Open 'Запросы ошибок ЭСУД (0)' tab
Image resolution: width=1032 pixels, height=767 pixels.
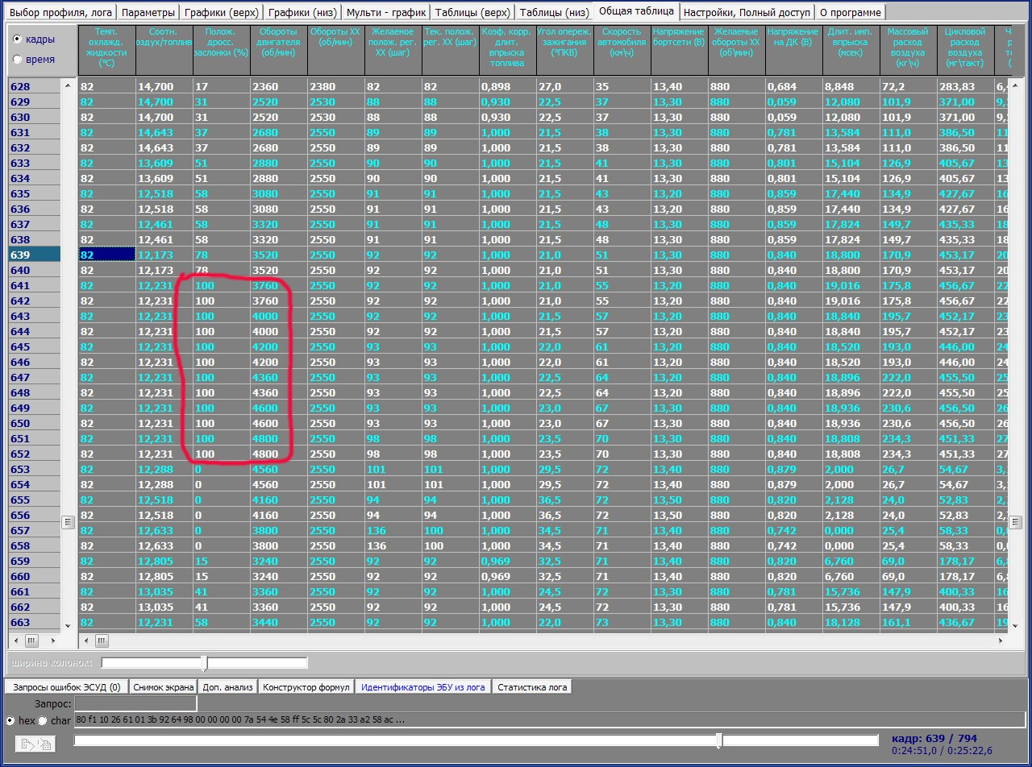click(x=67, y=687)
